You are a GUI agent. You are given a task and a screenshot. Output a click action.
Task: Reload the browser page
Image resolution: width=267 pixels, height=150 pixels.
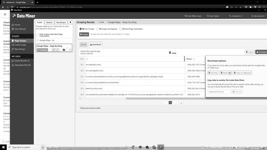tap(12, 7)
